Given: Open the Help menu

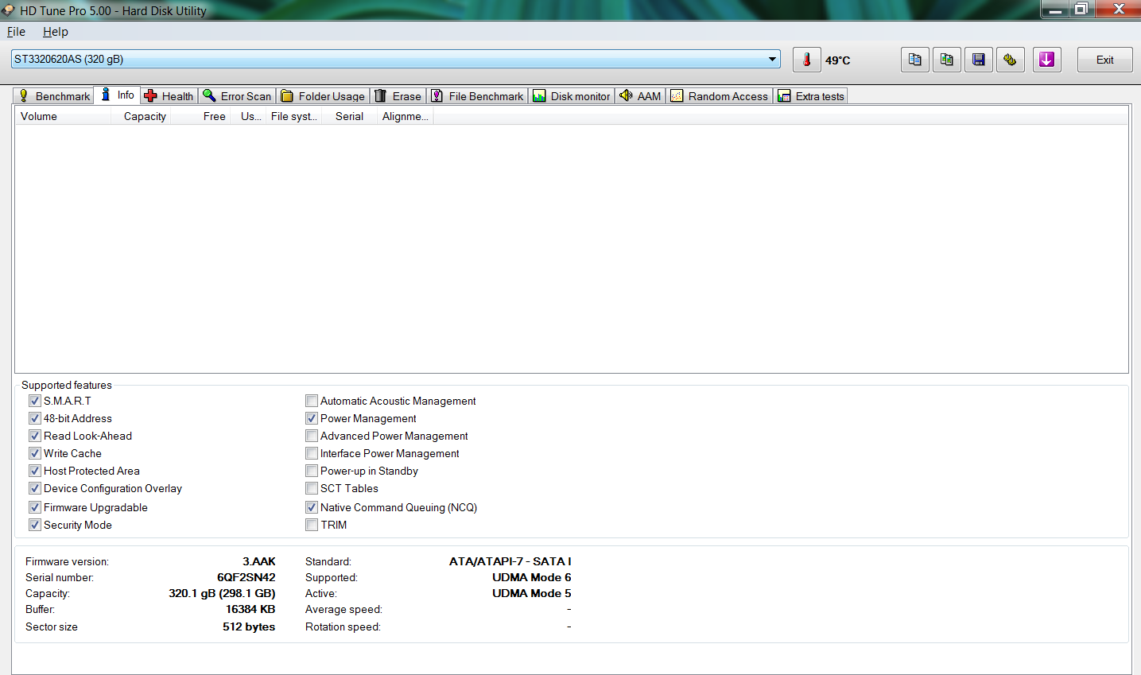Looking at the screenshot, I should (x=56, y=32).
